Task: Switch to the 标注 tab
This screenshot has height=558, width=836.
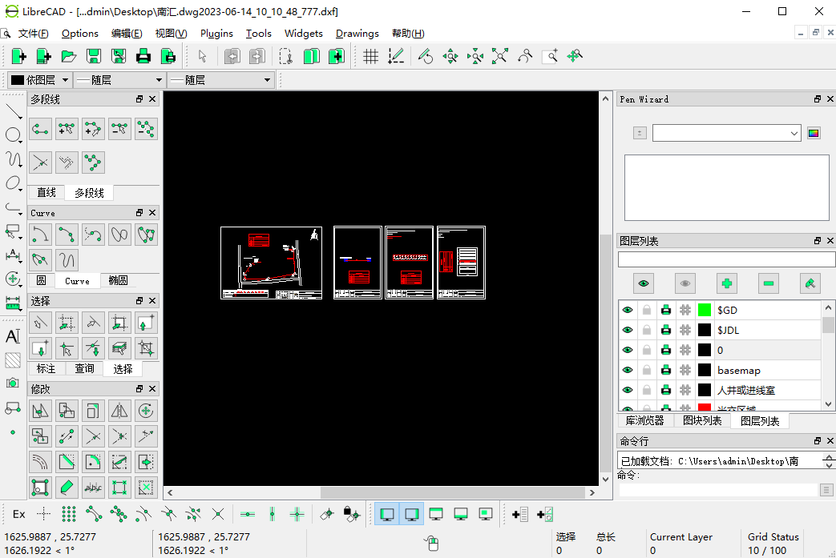Action: 46,368
